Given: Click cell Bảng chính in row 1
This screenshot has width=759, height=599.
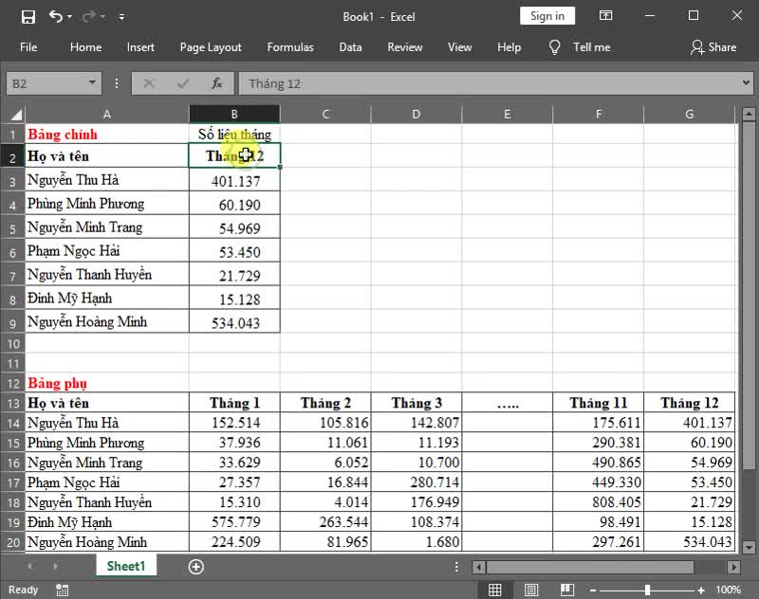Looking at the screenshot, I should point(107,134).
